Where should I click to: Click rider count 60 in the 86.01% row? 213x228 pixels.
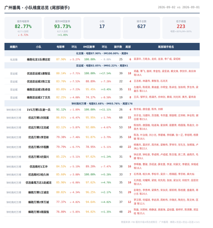(x=121, y=118)
